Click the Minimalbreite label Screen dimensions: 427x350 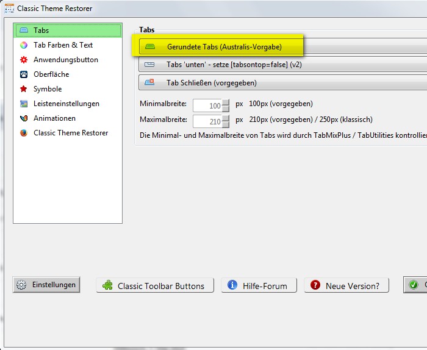coord(163,104)
